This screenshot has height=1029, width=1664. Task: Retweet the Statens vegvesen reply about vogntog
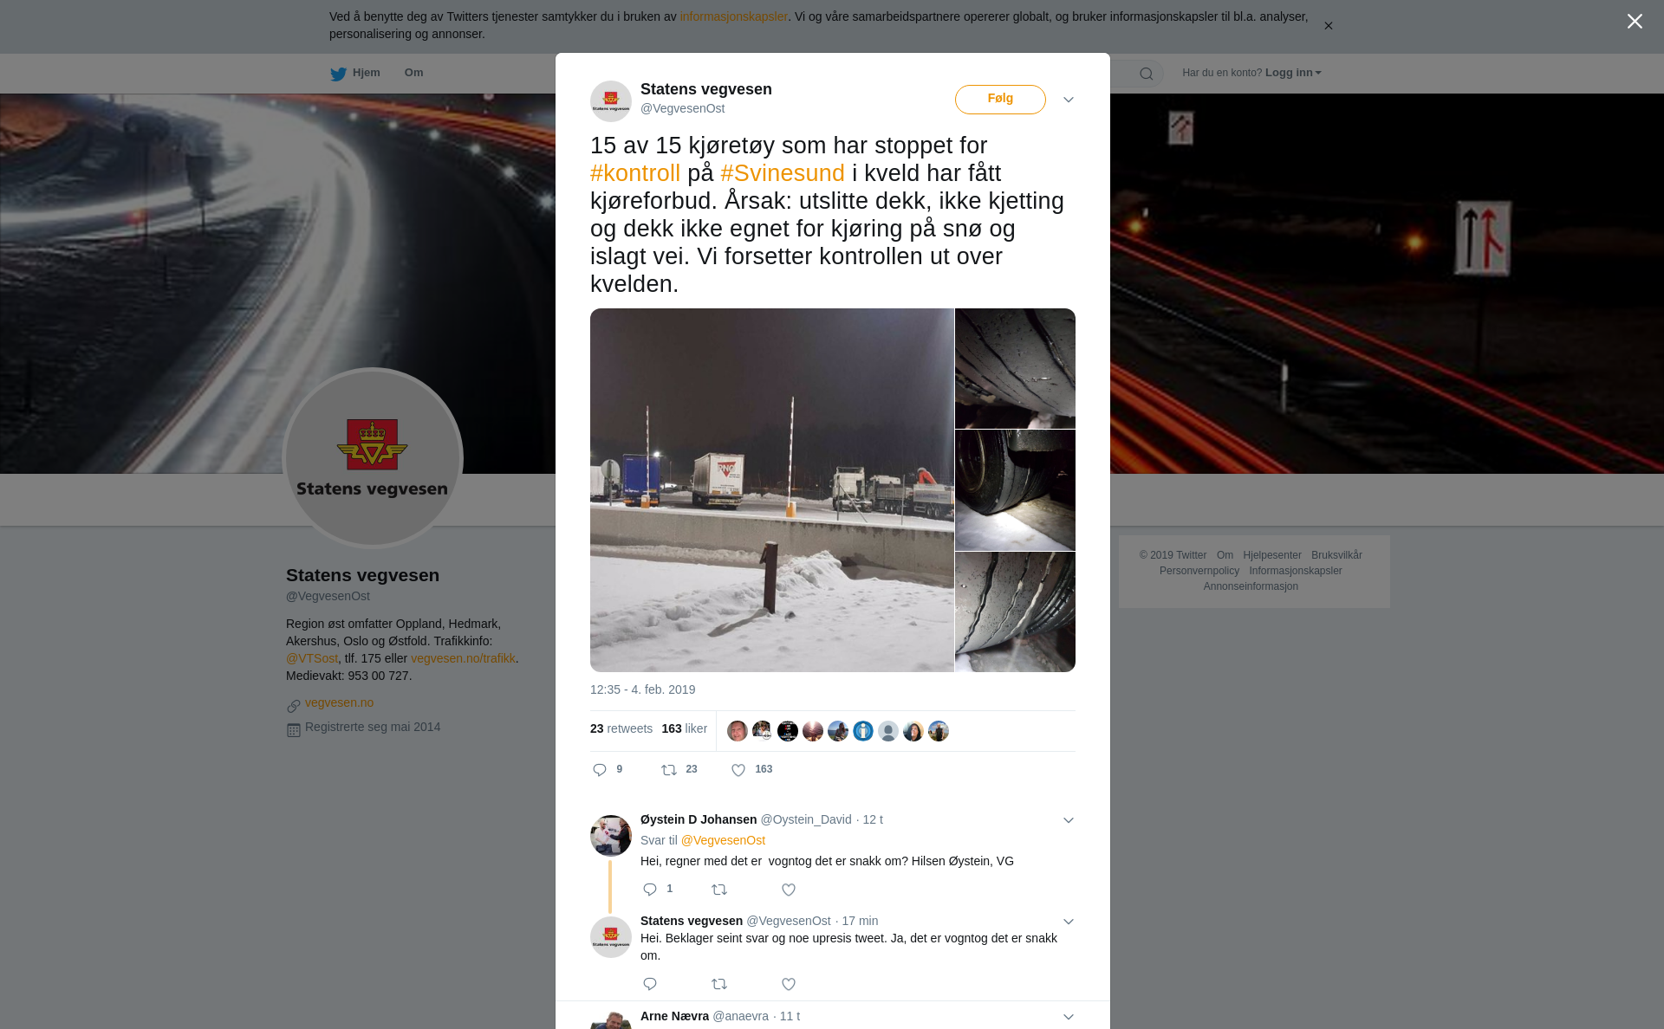719,984
